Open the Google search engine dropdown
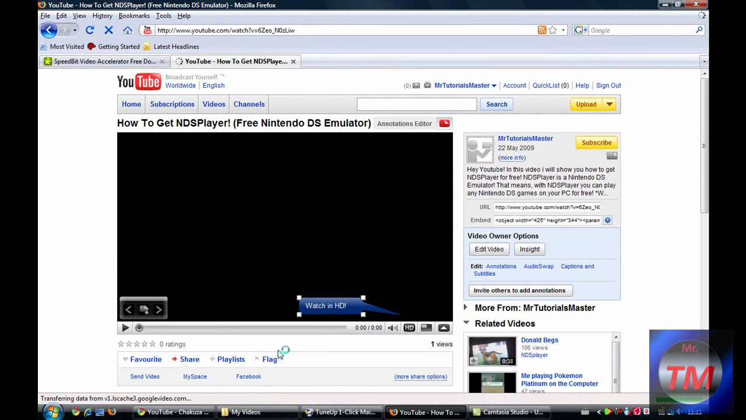 (x=585, y=30)
